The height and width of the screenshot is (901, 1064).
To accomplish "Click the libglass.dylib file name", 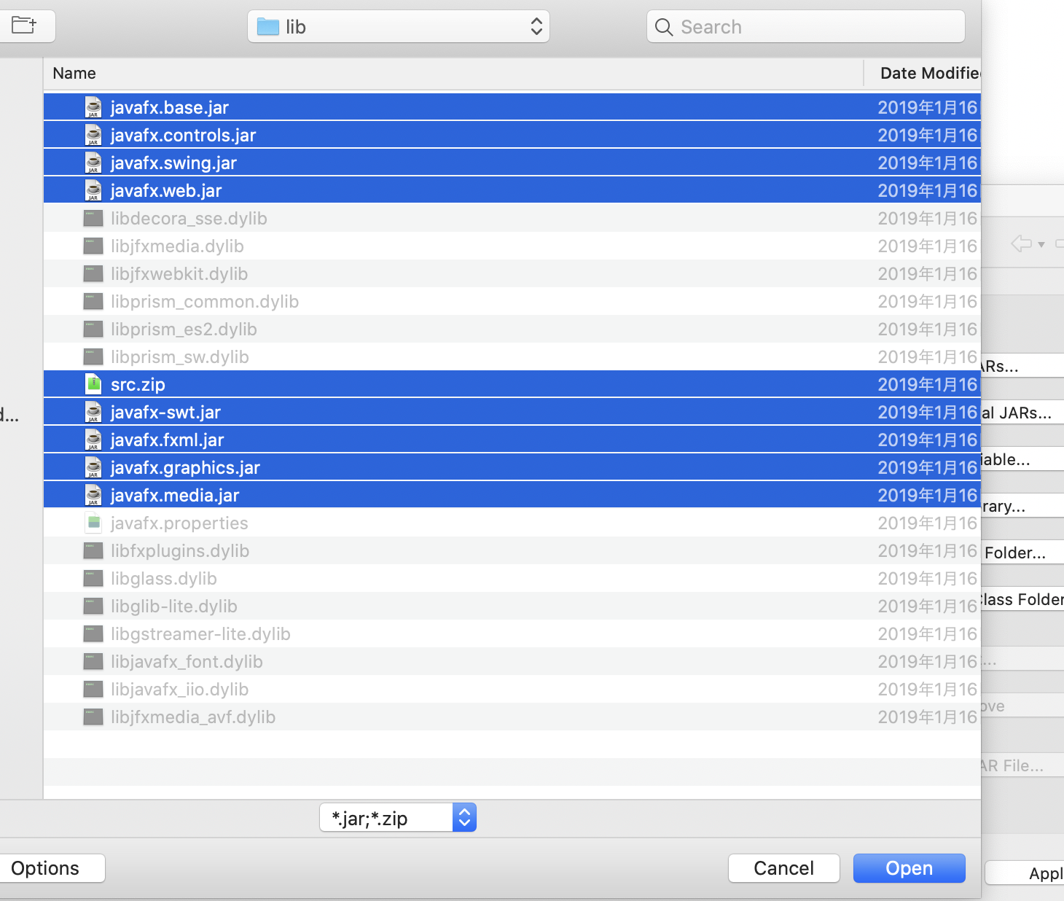I will click(164, 578).
